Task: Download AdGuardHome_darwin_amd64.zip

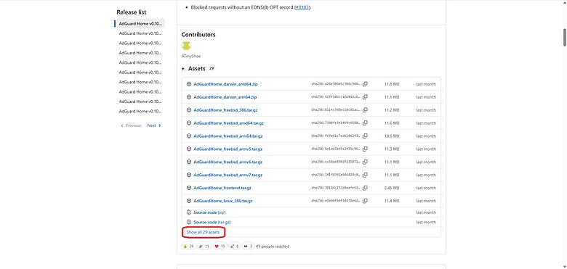Action: [x=225, y=84]
